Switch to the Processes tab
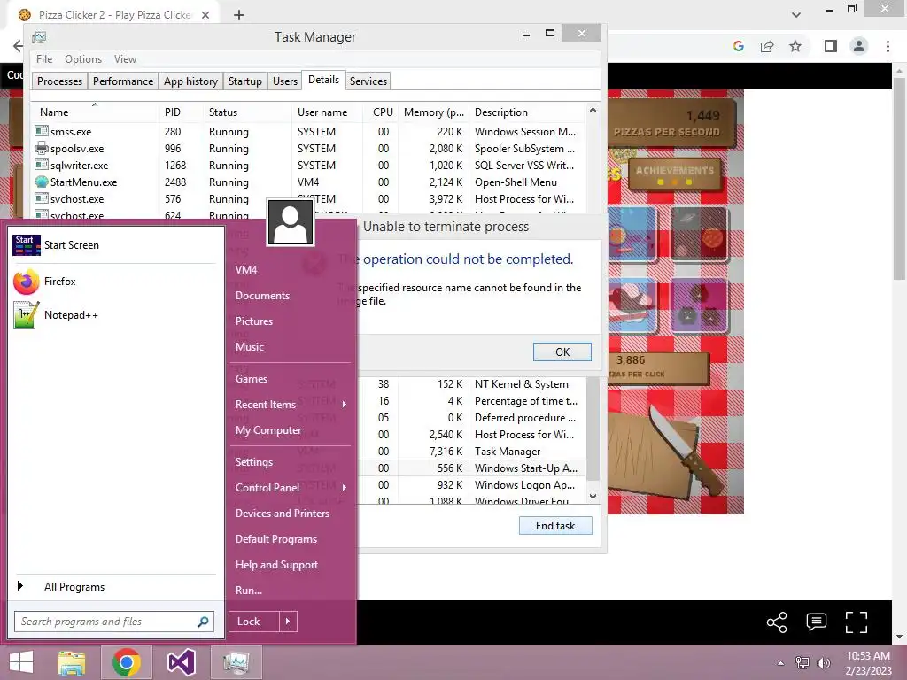 [59, 81]
